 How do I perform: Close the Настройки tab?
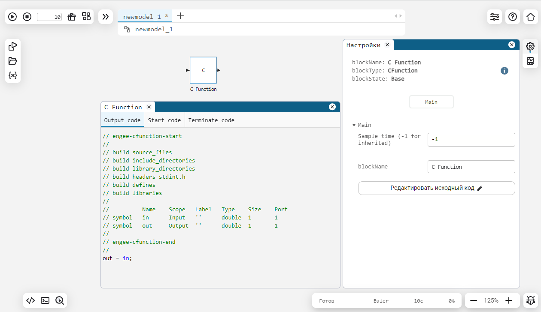point(387,45)
